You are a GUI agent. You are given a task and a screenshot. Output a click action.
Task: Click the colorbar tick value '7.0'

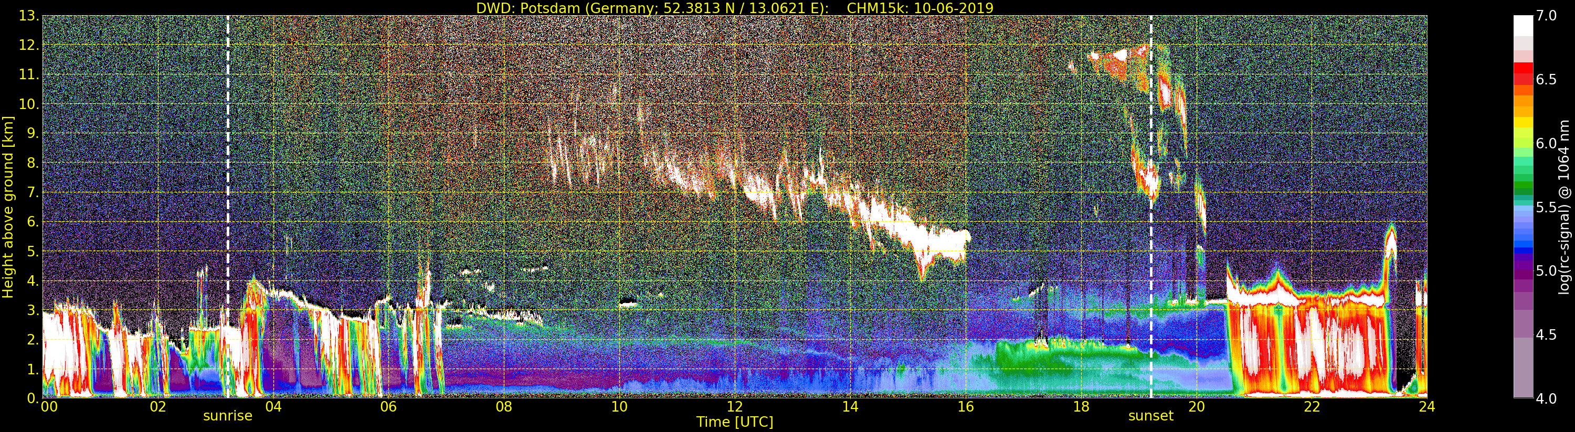(1546, 16)
